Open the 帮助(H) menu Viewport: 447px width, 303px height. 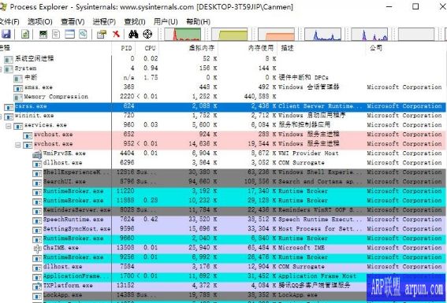pyautogui.click(x=198, y=21)
